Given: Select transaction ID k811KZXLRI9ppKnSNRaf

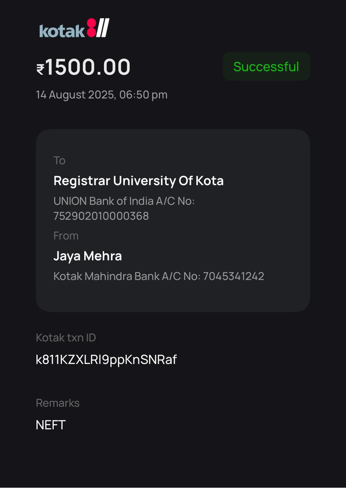Looking at the screenshot, I should (x=106, y=360).
